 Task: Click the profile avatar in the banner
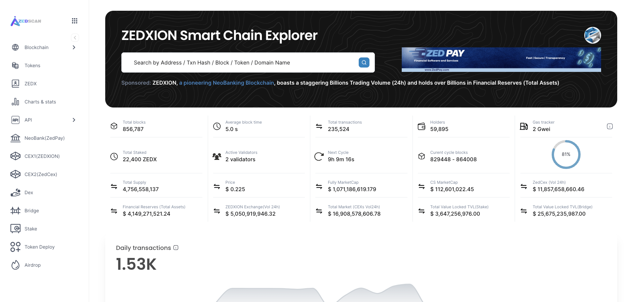click(x=593, y=35)
